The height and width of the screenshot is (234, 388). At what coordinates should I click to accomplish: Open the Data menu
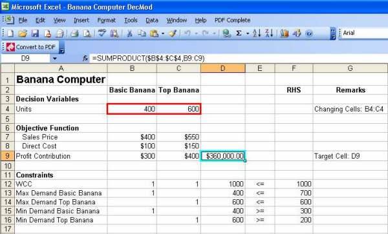point(152,20)
